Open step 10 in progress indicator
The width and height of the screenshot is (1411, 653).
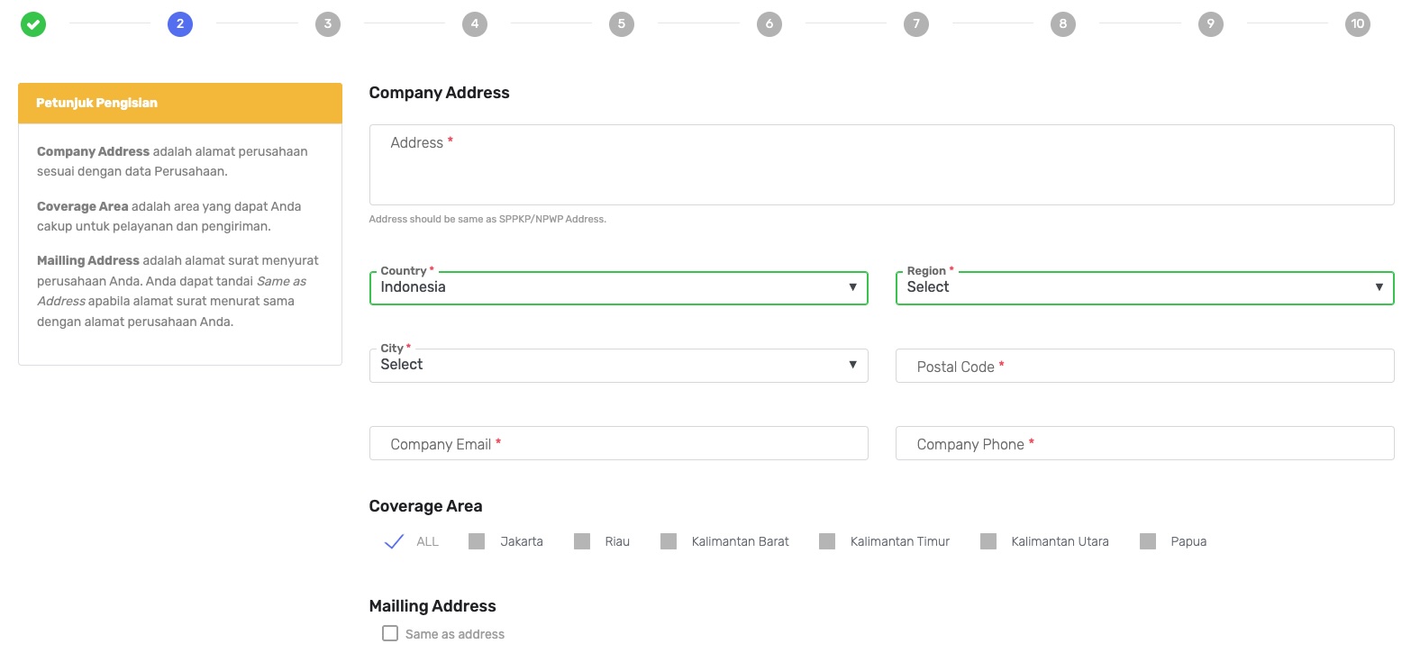[x=1357, y=24]
